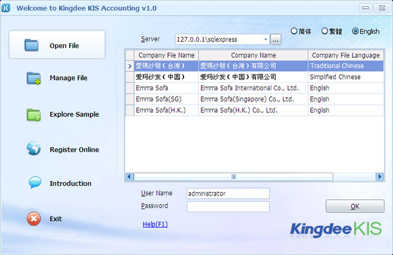Click the browse server ellipsis button
This screenshot has height=255, width=393.
tap(276, 40)
